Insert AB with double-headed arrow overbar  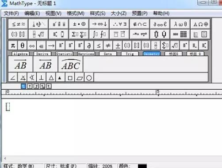tap(46, 64)
